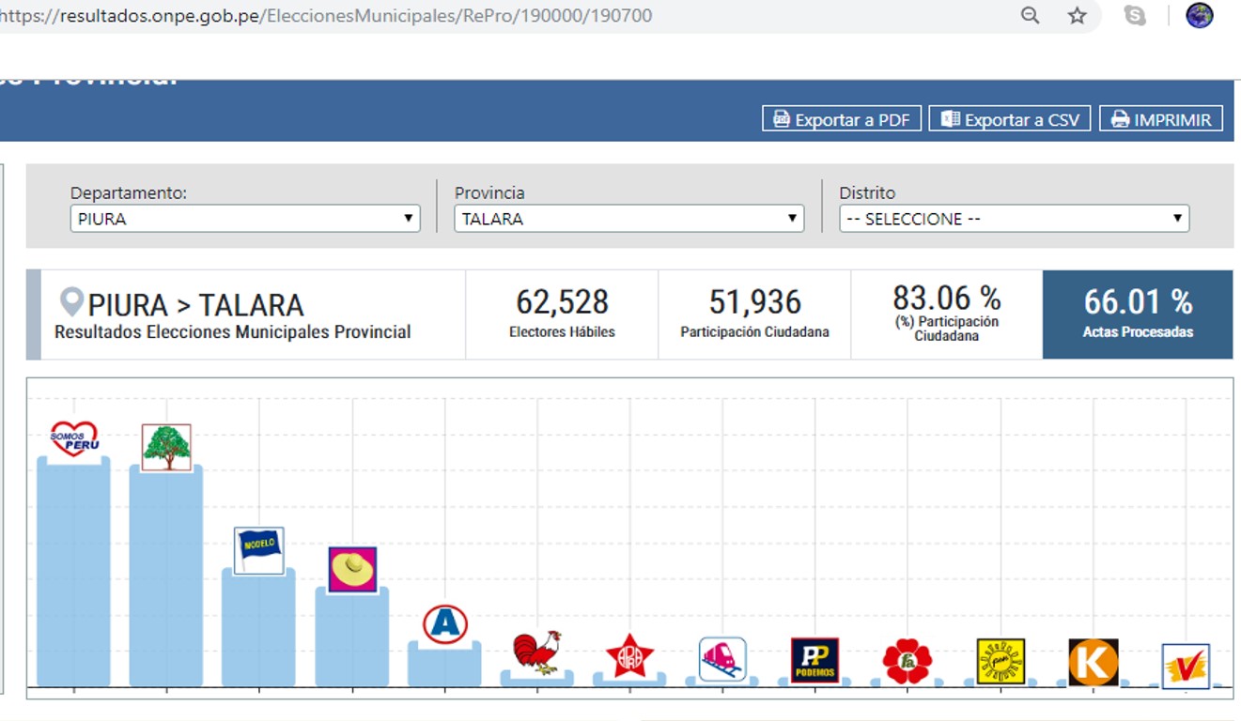The height and width of the screenshot is (721, 1241).
Task: Click the letter A party result bar
Action: 444,664
